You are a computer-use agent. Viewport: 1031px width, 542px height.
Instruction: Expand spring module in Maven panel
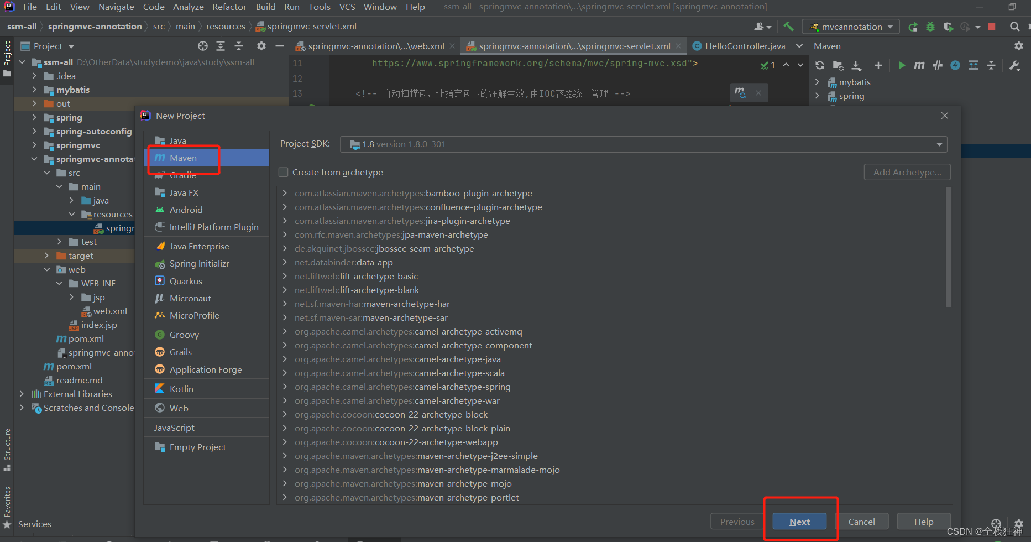click(818, 96)
